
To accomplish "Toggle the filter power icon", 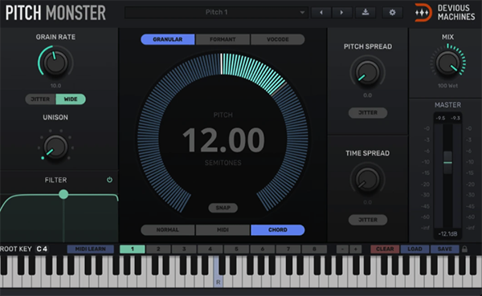I will [x=109, y=180].
